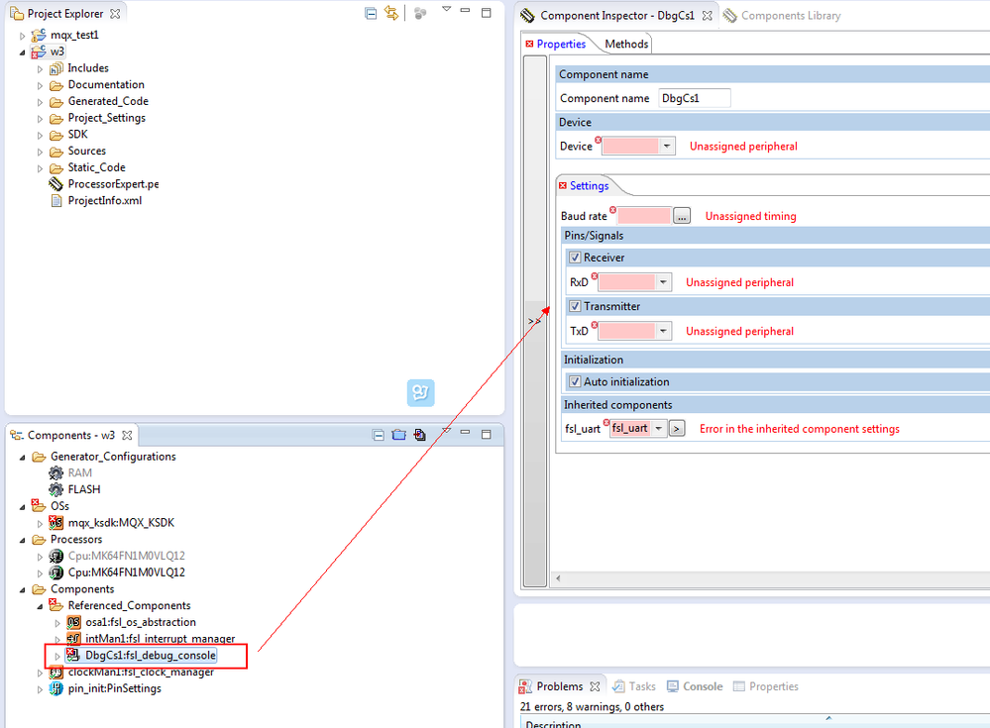Image resolution: width=990 pixels, height=728 pixels.
Task: Close the Components - w3 view tab
Action: [x=127, y=435]
